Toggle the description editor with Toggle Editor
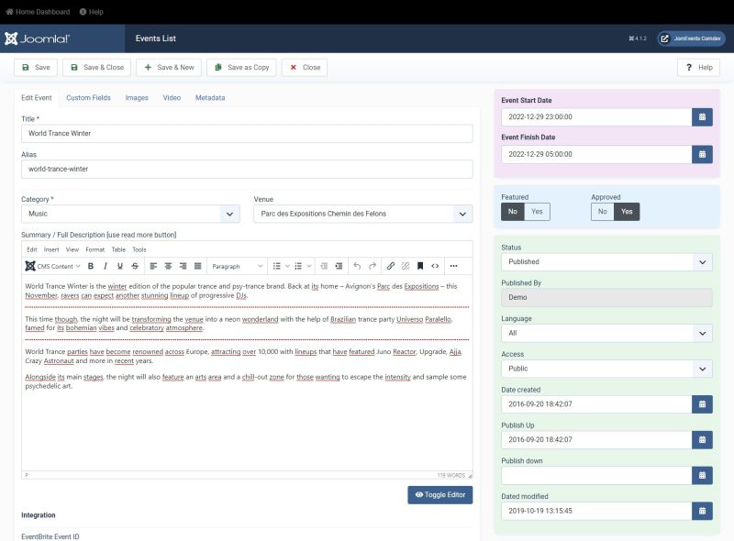This screenshot has width=734, height=541. coord(439,494)
